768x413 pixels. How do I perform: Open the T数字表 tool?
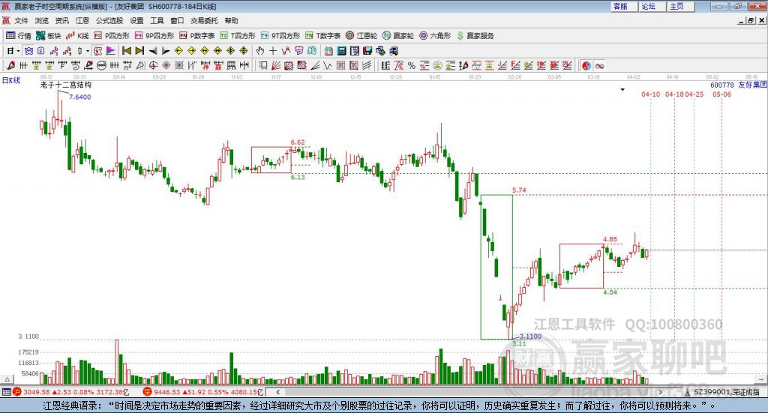[322, 36]
